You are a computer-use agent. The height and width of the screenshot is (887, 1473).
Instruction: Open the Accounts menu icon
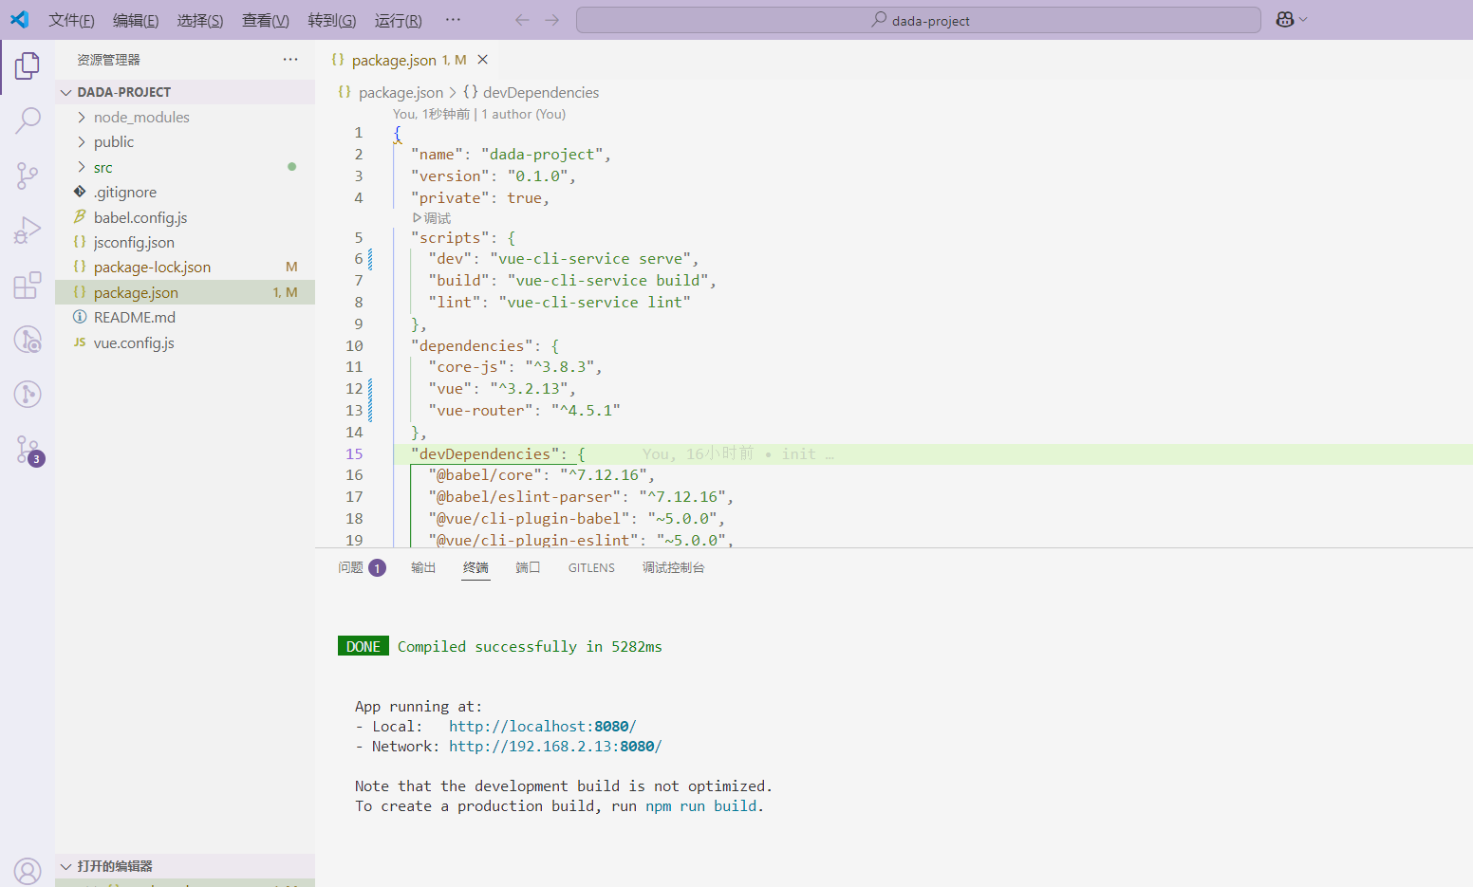click(28, 871)
